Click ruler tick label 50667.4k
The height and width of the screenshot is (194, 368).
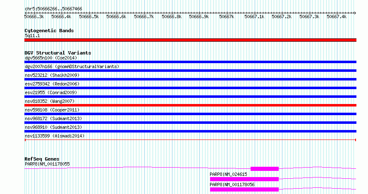337,17
